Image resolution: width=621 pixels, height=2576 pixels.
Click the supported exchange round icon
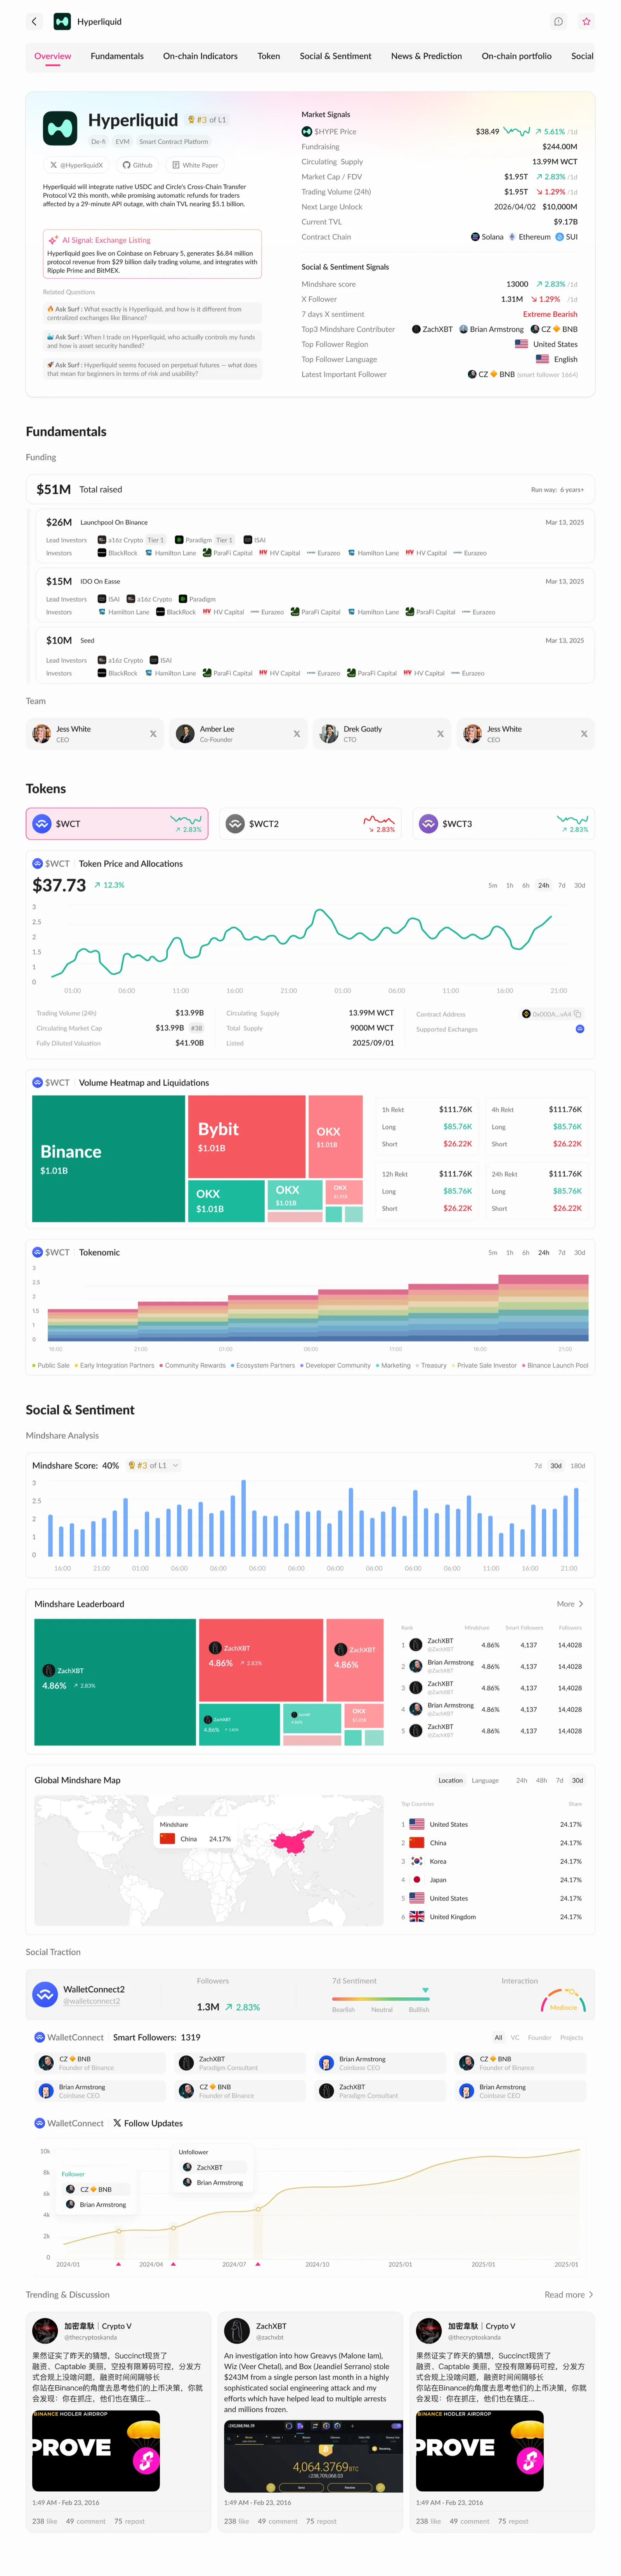tap(580, 1029)
